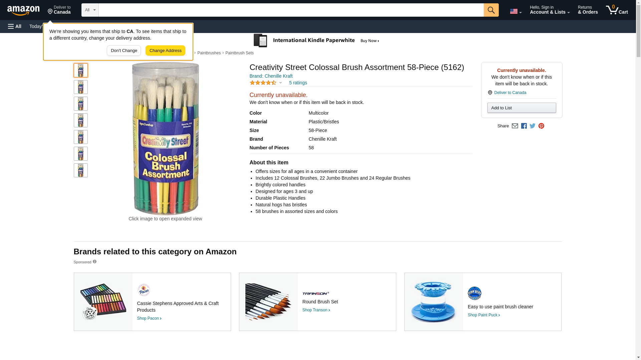
Task: Open the shopping cart
Action: pos(617,10)
